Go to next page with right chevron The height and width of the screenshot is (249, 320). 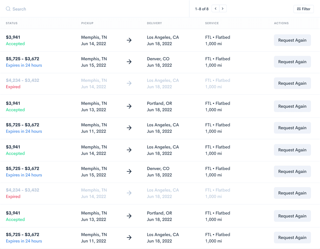[223, 9]
